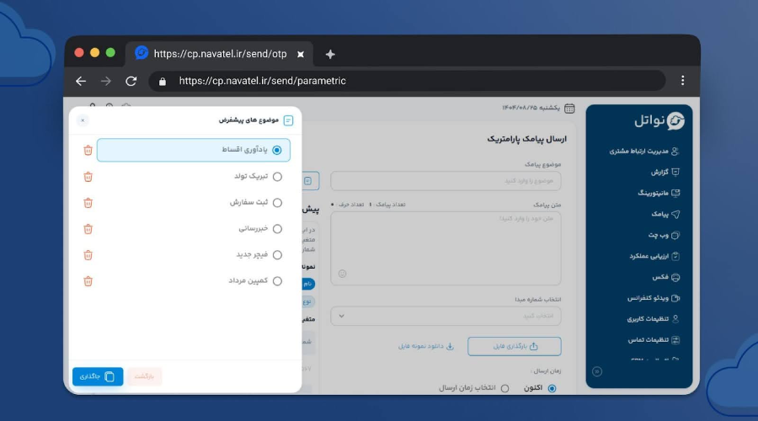Click into the موضوع پیامک input field

click(446, 181)
